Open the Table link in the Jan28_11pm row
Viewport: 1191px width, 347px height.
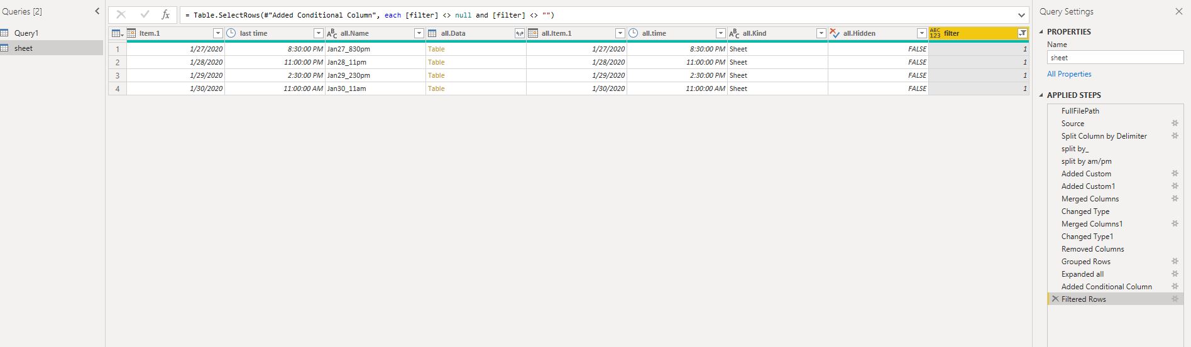click(436, 62)
